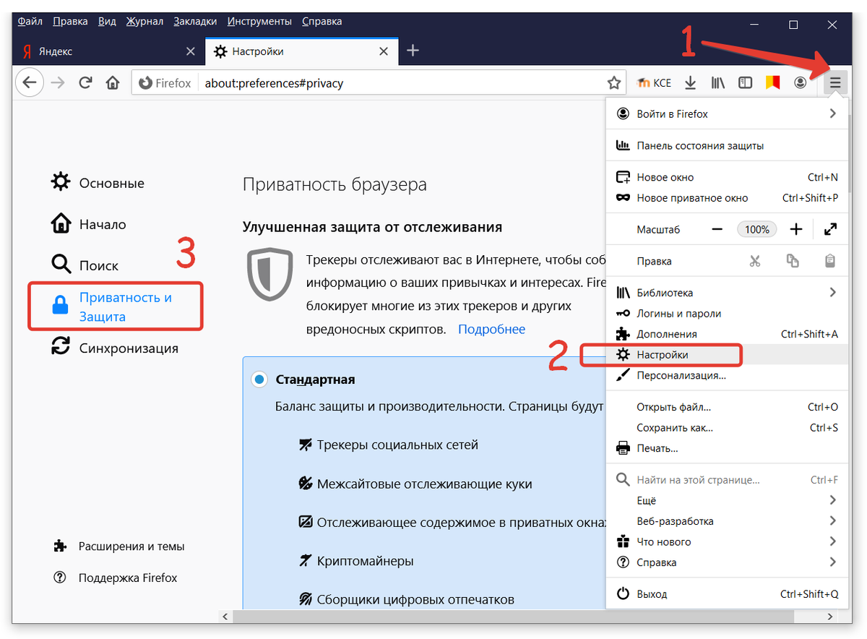Choose Новое окно menu item
867x639 pixels.
(727, 177)
